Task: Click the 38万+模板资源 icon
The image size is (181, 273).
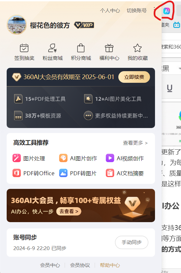Action: point(18,116)
